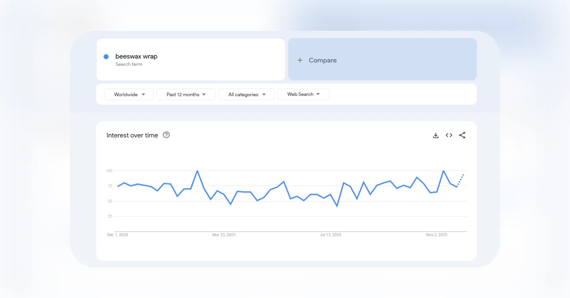
Task: Click the Search term label under beeswax wrap
Action: [x=129, y=64]
